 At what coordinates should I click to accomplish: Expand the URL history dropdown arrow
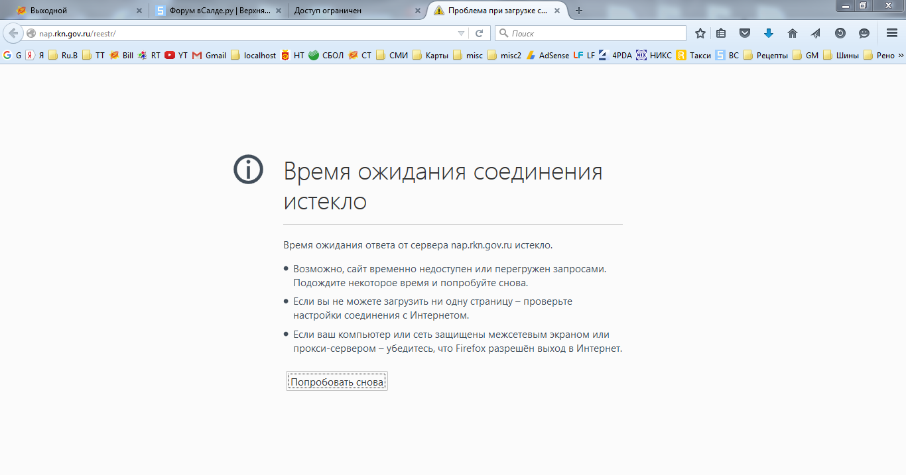tap(462, 33)
